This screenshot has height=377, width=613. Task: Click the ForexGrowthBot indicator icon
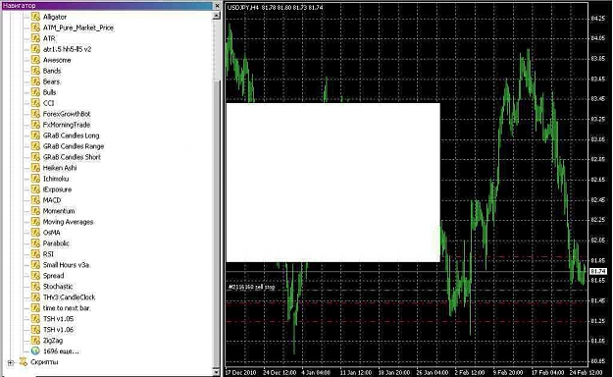tap(35, 114)
